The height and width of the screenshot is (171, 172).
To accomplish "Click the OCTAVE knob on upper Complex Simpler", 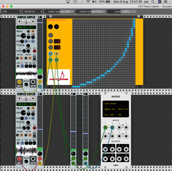I will point(33,37).
